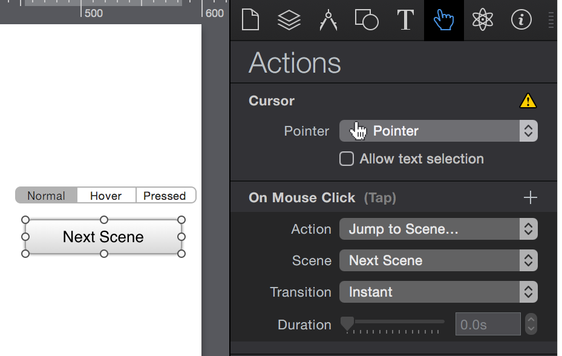The image size is (562, 356).
Task: Open the Transition type dropdown
Action: (438, 292)
